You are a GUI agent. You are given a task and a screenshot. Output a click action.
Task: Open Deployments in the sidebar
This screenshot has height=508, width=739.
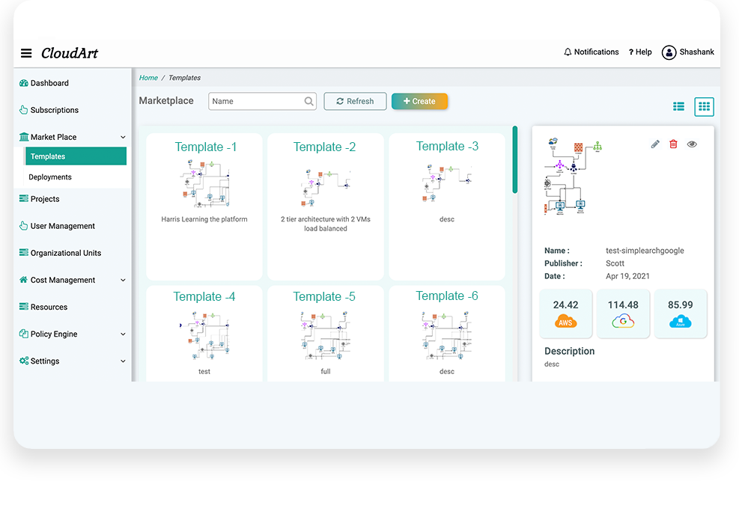[50, 177]
